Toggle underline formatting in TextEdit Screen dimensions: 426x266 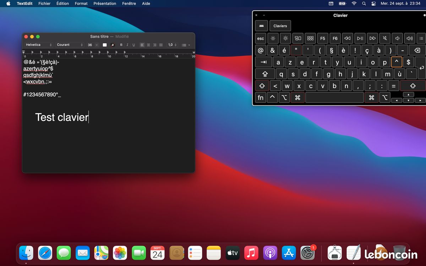[133, 45]
